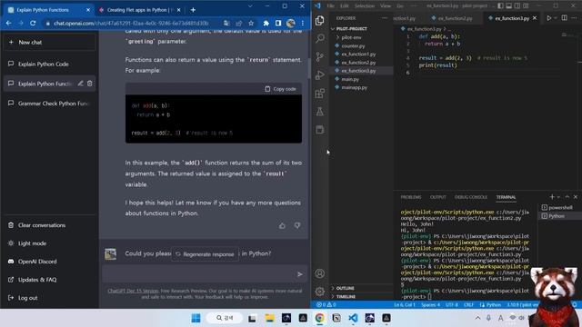Open the Manage gear in VS Code

click(x=319, y=292)
